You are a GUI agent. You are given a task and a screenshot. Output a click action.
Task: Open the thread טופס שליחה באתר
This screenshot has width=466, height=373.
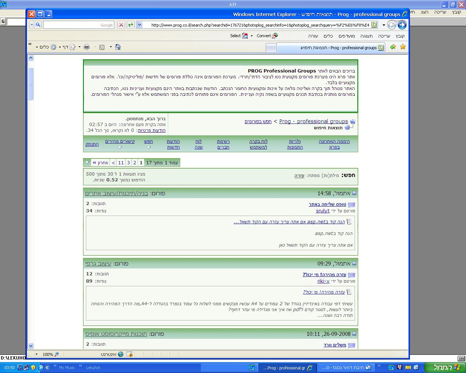[327, 204]
